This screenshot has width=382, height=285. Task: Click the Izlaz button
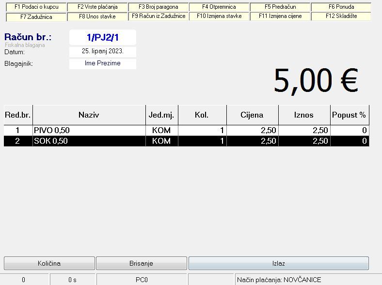[278, 263]
